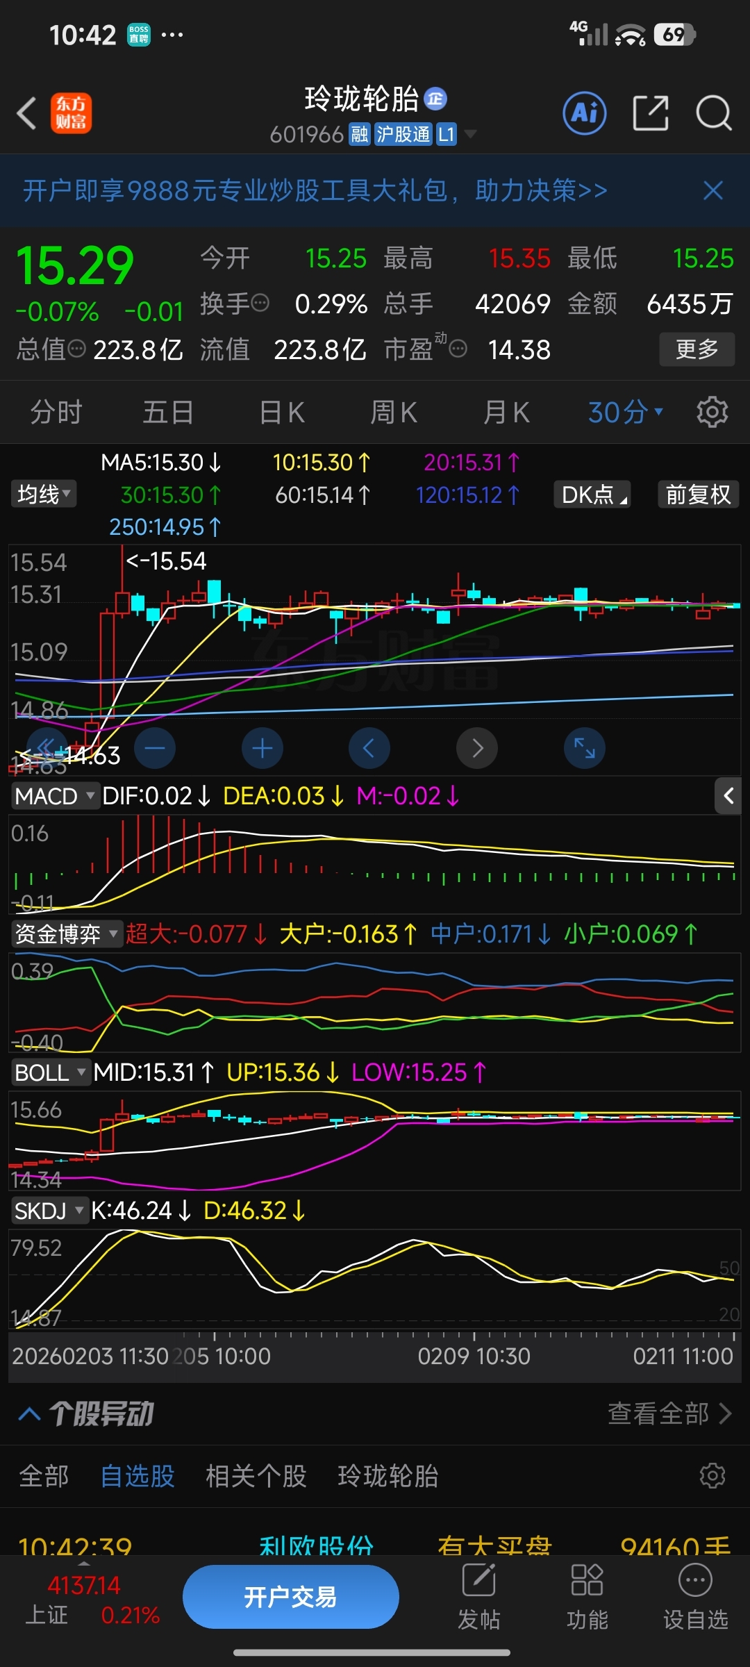Move chart left with arrow button

[369, 748]
